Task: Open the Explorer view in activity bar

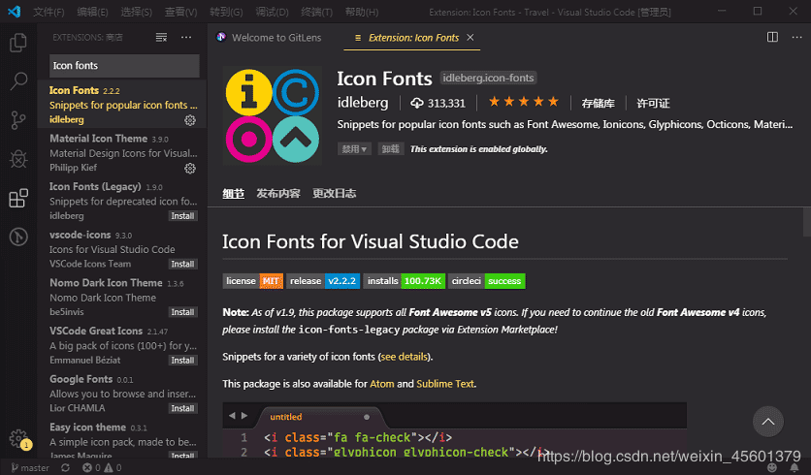Action: click(17, 43)
